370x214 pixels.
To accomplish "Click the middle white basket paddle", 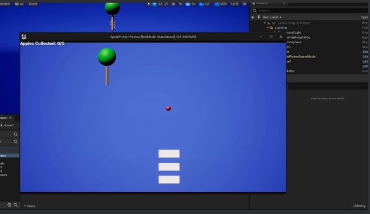I will pos(169,167).
